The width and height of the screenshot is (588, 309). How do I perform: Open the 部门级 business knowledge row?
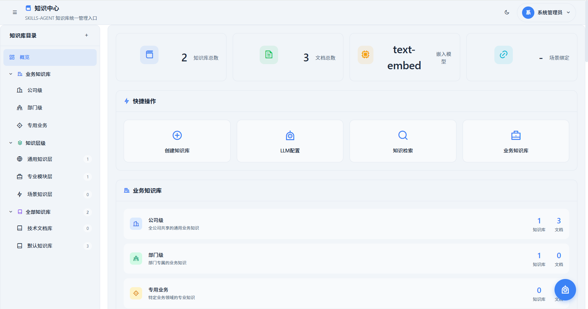[346, 259]
